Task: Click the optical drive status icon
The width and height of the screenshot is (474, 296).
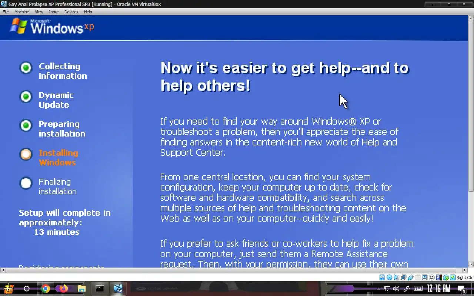Action: [389, 277]
